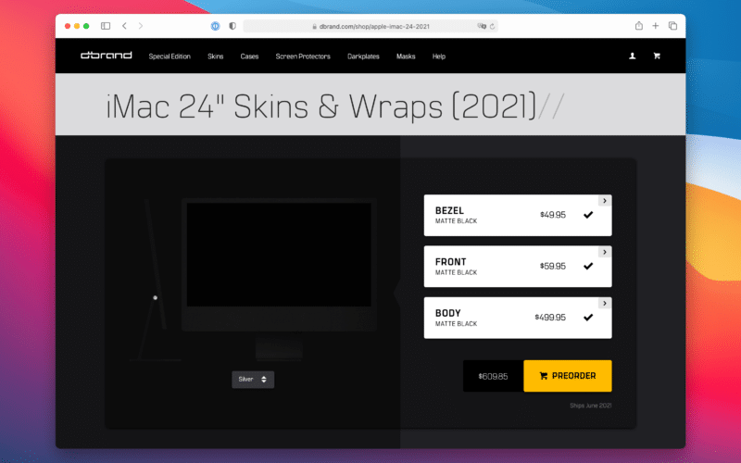Go forward with the Safari forward arrow

click(x=141, y=26)
